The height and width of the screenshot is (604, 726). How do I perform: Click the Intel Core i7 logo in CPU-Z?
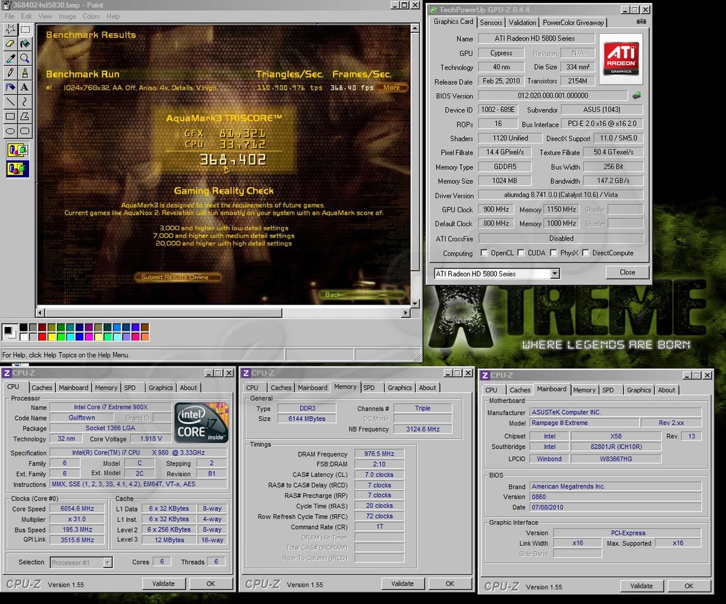point(201,422)
